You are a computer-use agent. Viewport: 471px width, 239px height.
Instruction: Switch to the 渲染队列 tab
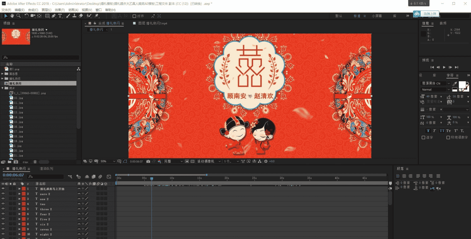coord(47,169)
